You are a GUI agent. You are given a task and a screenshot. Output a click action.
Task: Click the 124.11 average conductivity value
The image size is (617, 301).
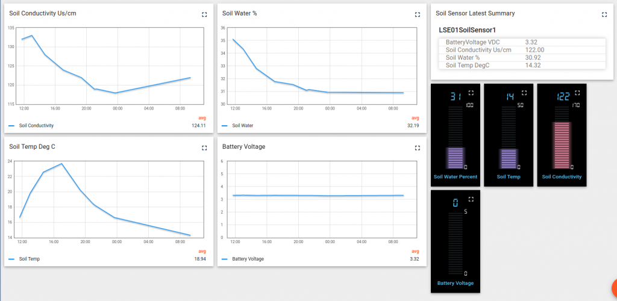[199, 126]
